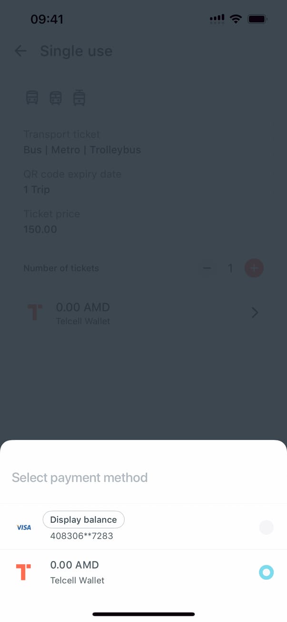Screen dimensions: 287x622
Task: Choose the 0.00 AMD Telcell Wallet option
Action: tap(75, 572)
